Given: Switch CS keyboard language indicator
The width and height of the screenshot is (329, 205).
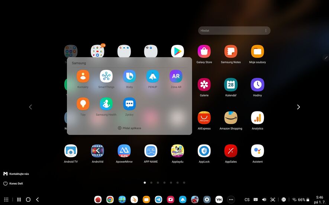Looking at the screenshot, I should click(x=247, y=200).
